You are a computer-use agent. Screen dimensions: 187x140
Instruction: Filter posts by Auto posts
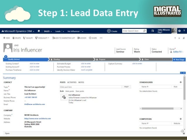coord(70,91)
